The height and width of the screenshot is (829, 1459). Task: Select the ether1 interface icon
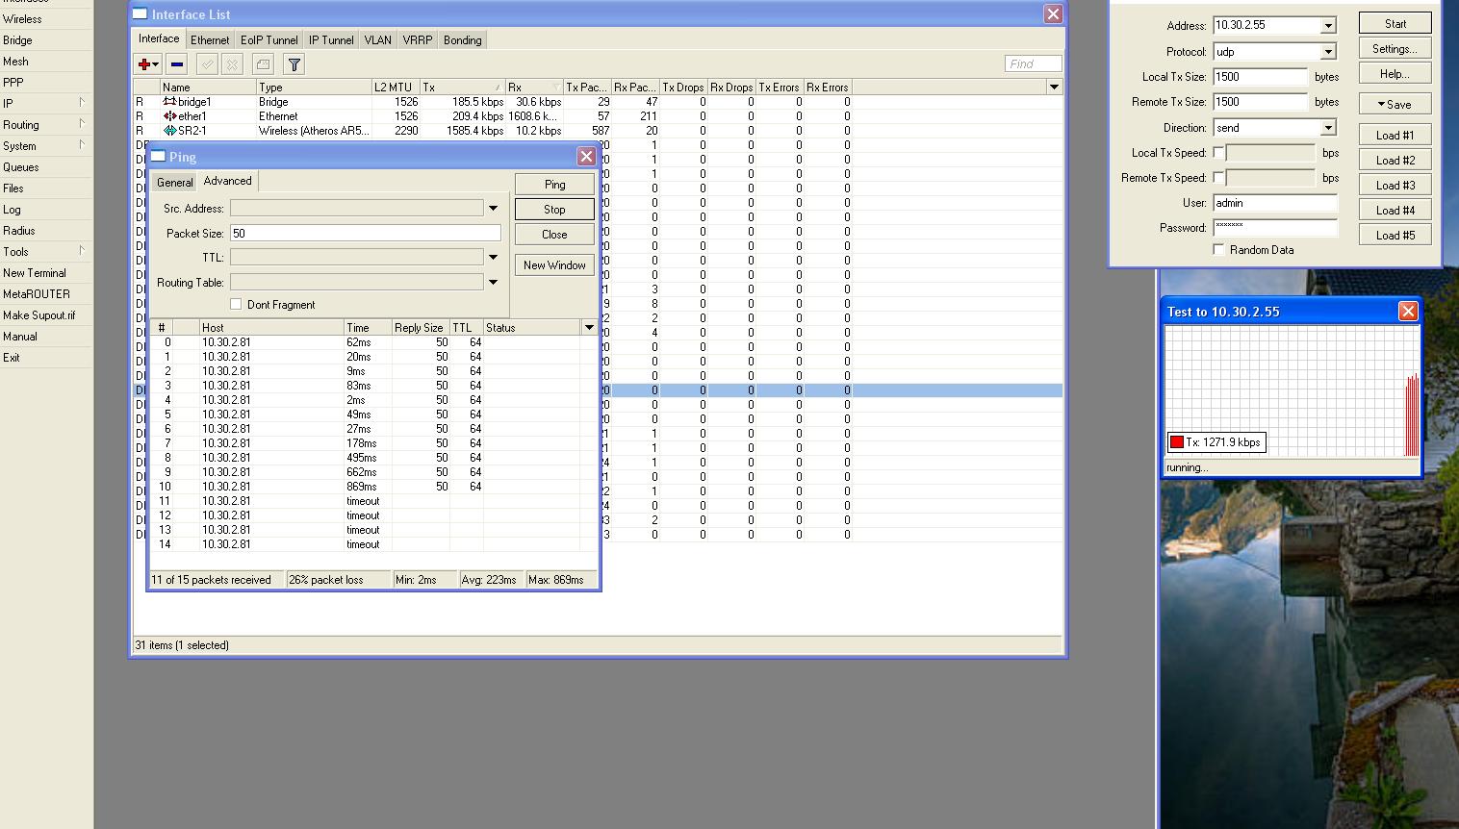[x=169, y=116]
